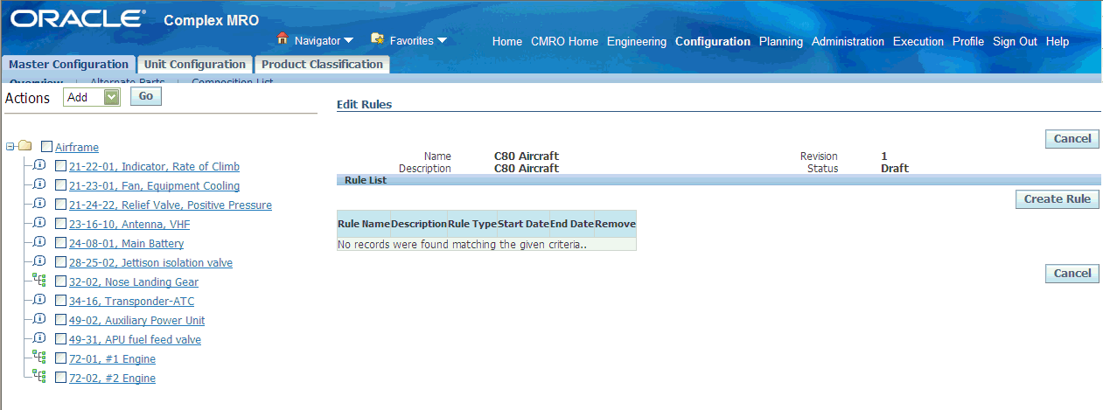
Task: Click the Start Date column header
Action: (x=523, y=224)
